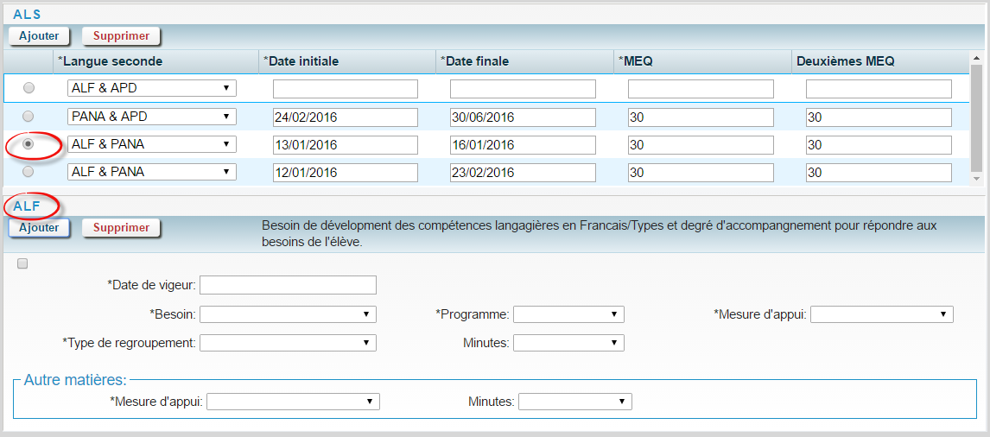Click Ajouter button in ALS section

click(x=39, y=36)
